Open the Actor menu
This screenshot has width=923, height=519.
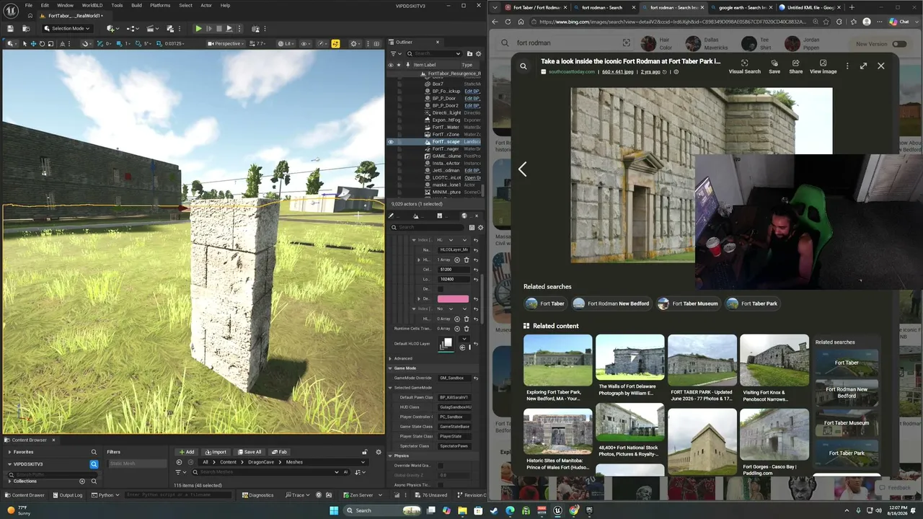tap(206, 5)
